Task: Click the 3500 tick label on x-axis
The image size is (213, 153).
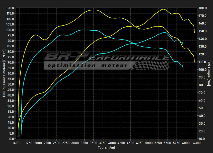Action: coord(94,142)
